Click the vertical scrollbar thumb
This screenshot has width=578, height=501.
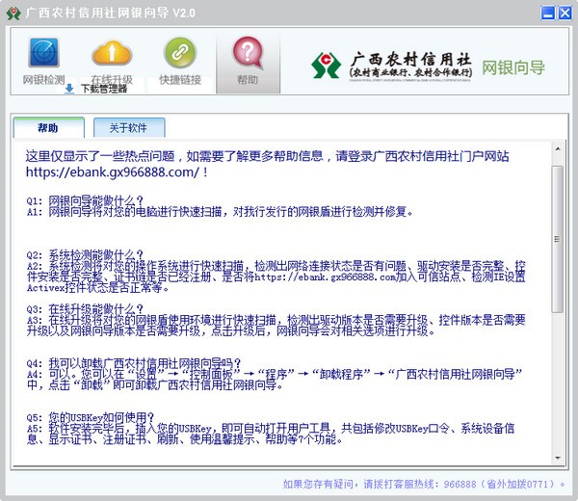click(x=558, y=239)
